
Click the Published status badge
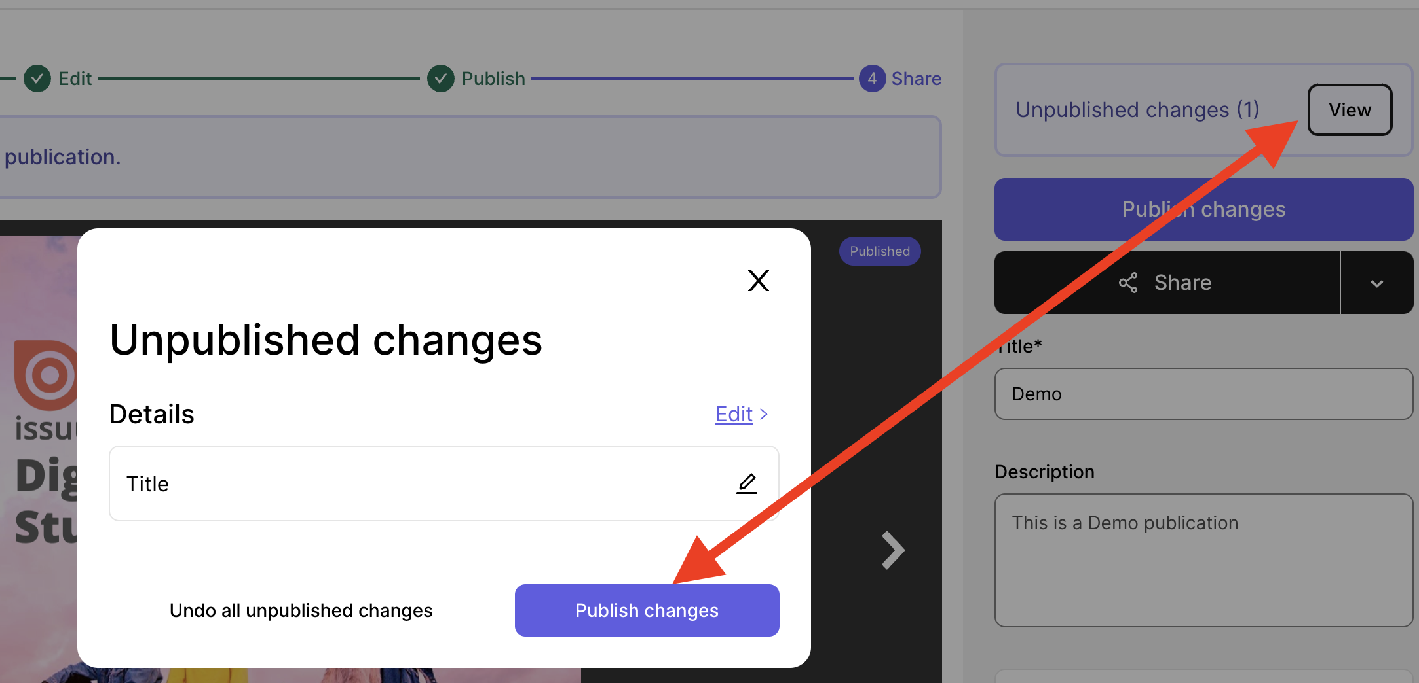point(880,251)
